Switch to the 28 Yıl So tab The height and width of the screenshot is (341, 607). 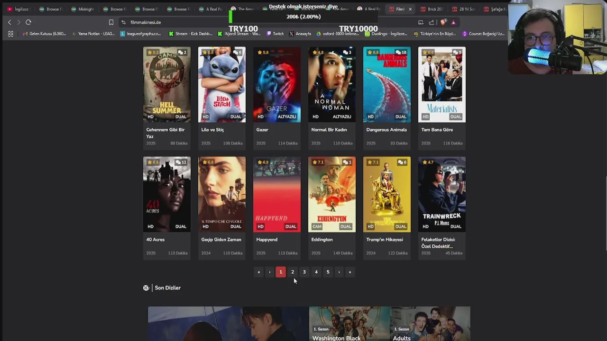point(463,9)
